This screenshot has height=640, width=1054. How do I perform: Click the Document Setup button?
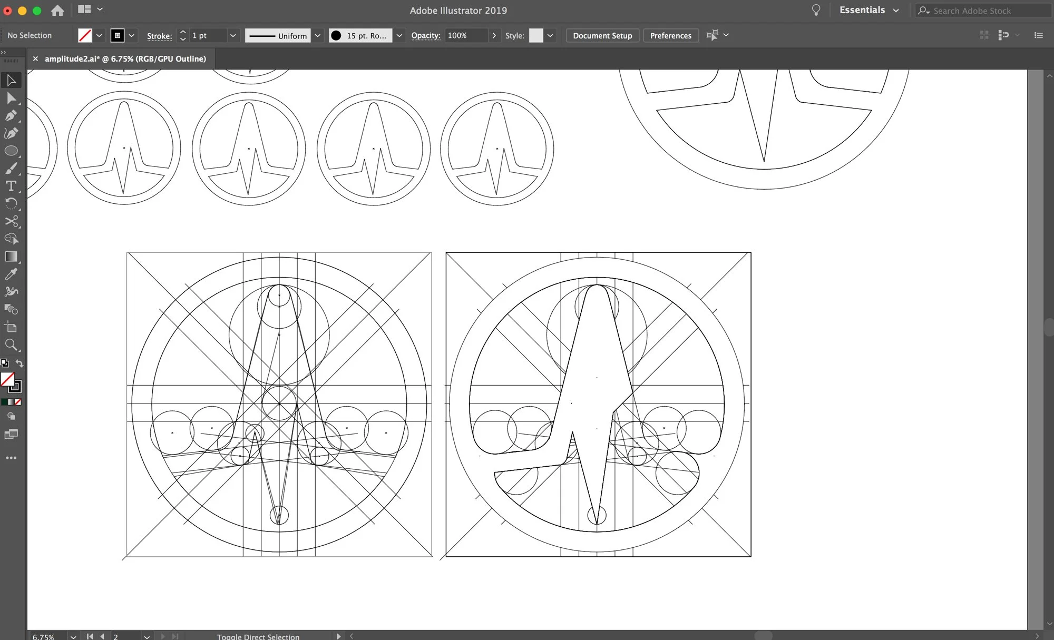tap(602, 35)
